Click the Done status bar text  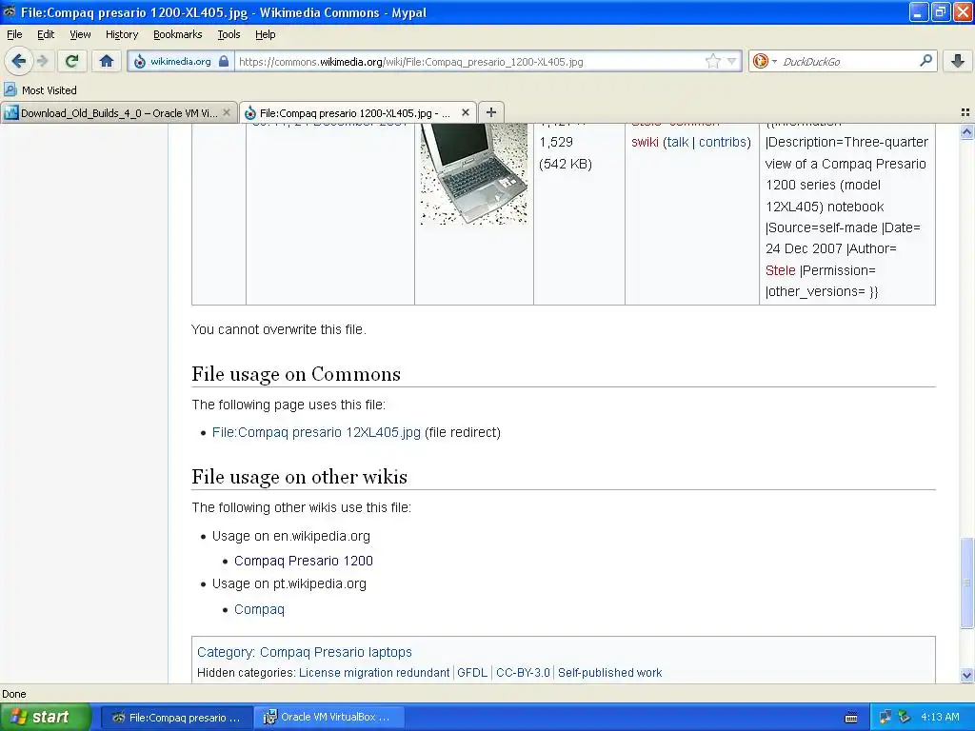(13, 694)
